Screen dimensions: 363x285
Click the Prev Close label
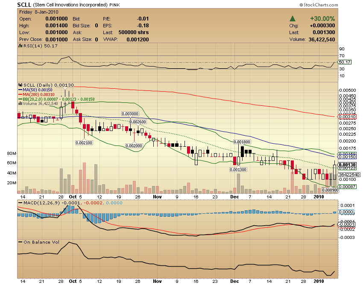pyautogui.click(x=31, y=39)
